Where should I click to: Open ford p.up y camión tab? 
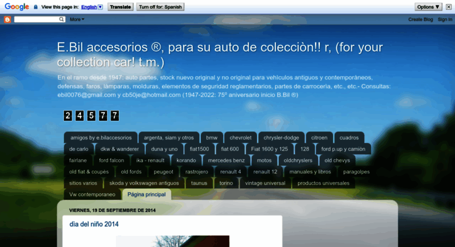[343, 149]
